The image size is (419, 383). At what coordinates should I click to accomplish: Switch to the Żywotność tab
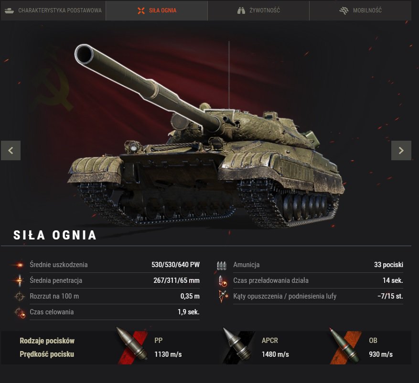pyautogui.click(x=258, y=10)
